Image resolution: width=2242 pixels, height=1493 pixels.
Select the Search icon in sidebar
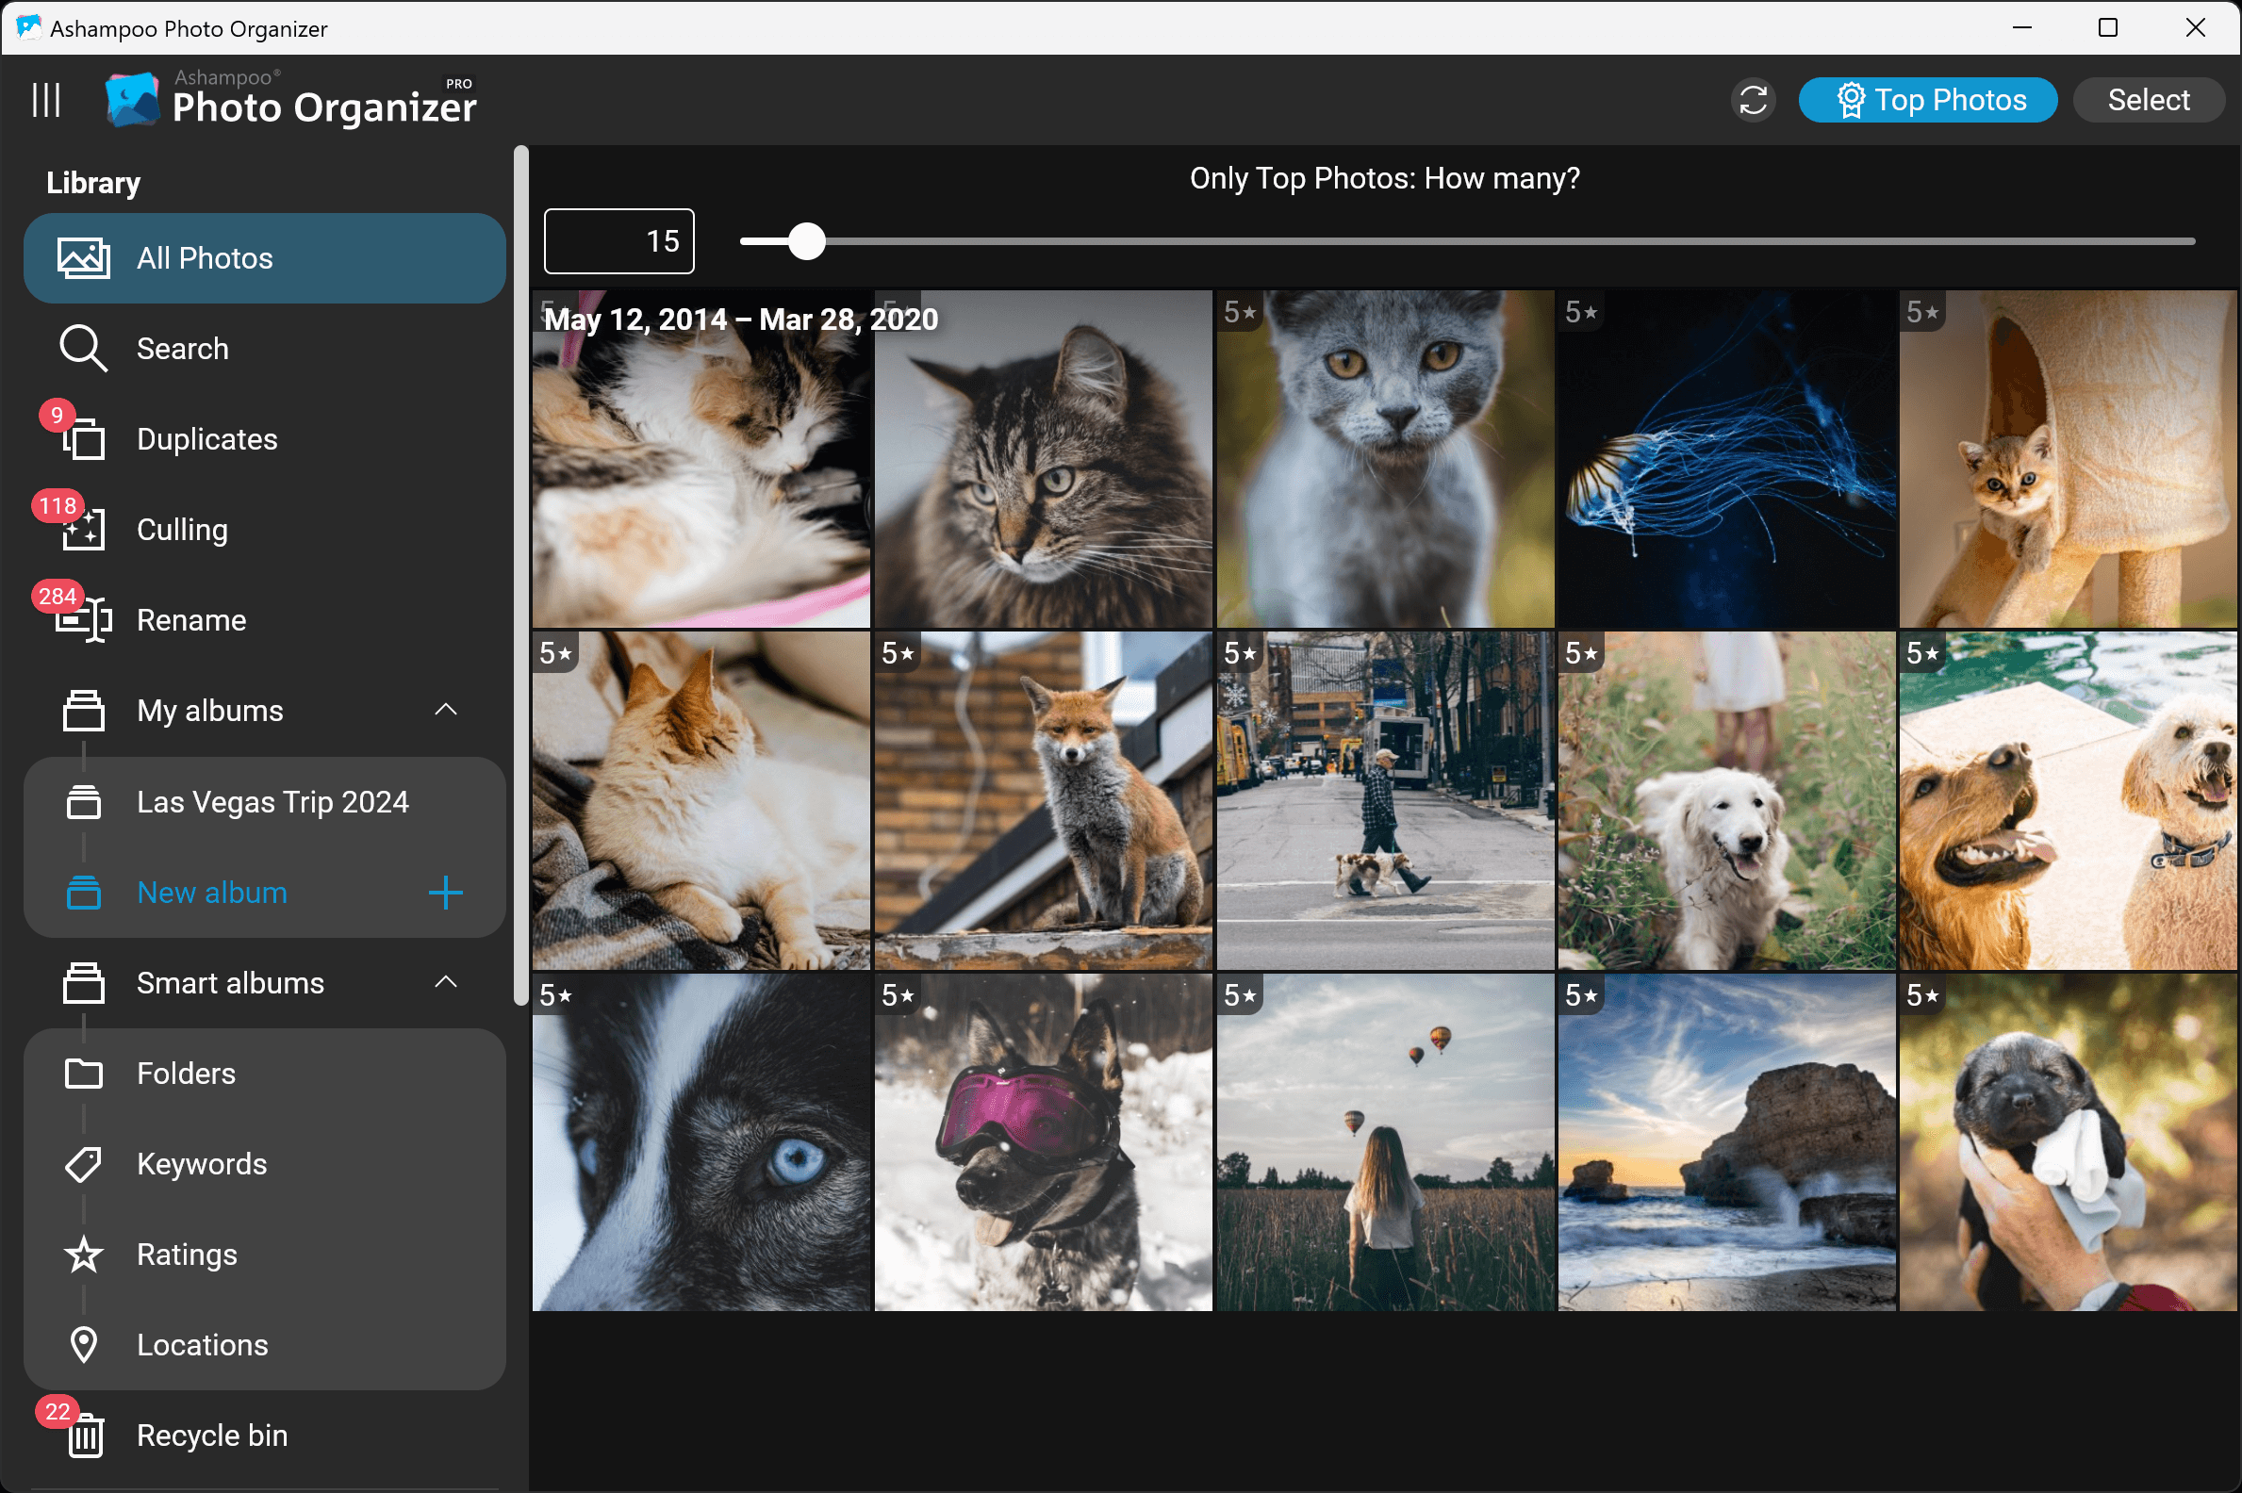(83, 348)
